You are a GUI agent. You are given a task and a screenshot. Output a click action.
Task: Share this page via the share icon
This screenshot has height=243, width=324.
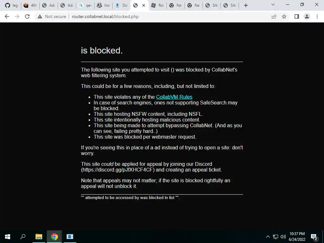coord(274,16)
